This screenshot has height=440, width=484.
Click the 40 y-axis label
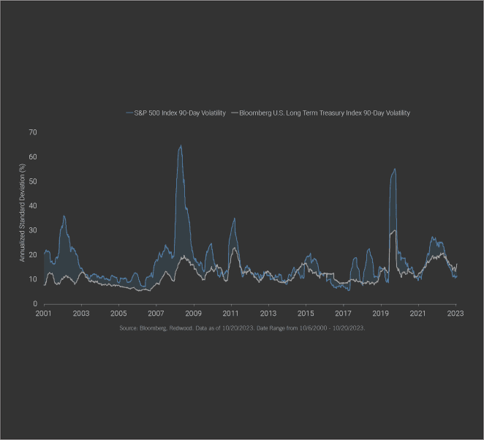[x=33, y=206]
